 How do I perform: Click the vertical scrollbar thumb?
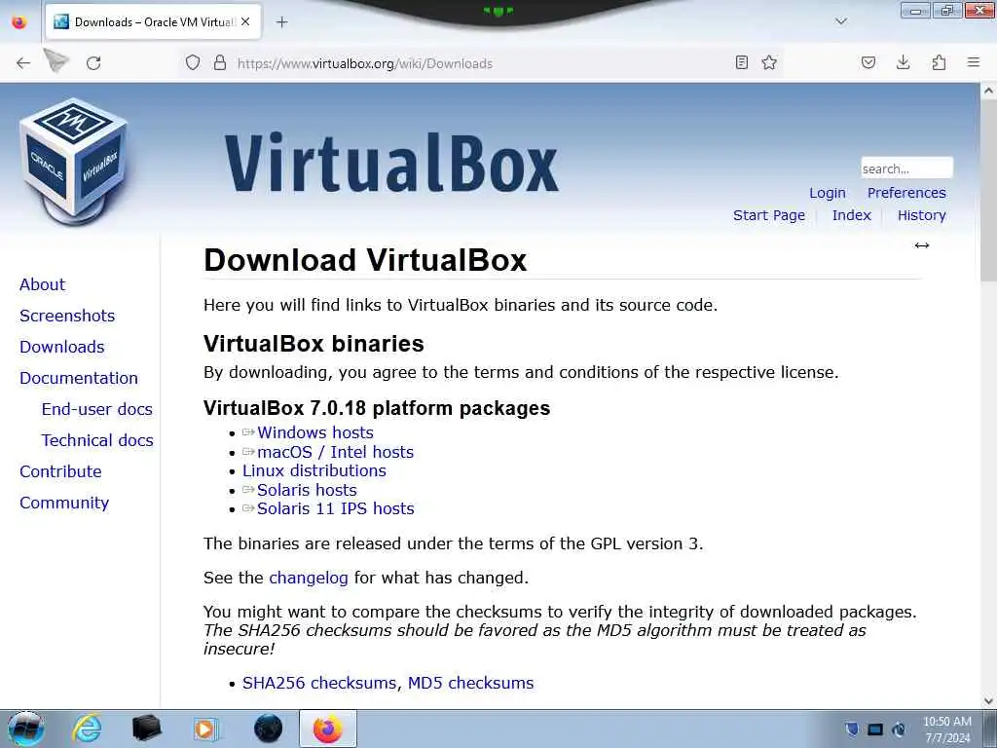pyautogui.click(x=988, y=191)
